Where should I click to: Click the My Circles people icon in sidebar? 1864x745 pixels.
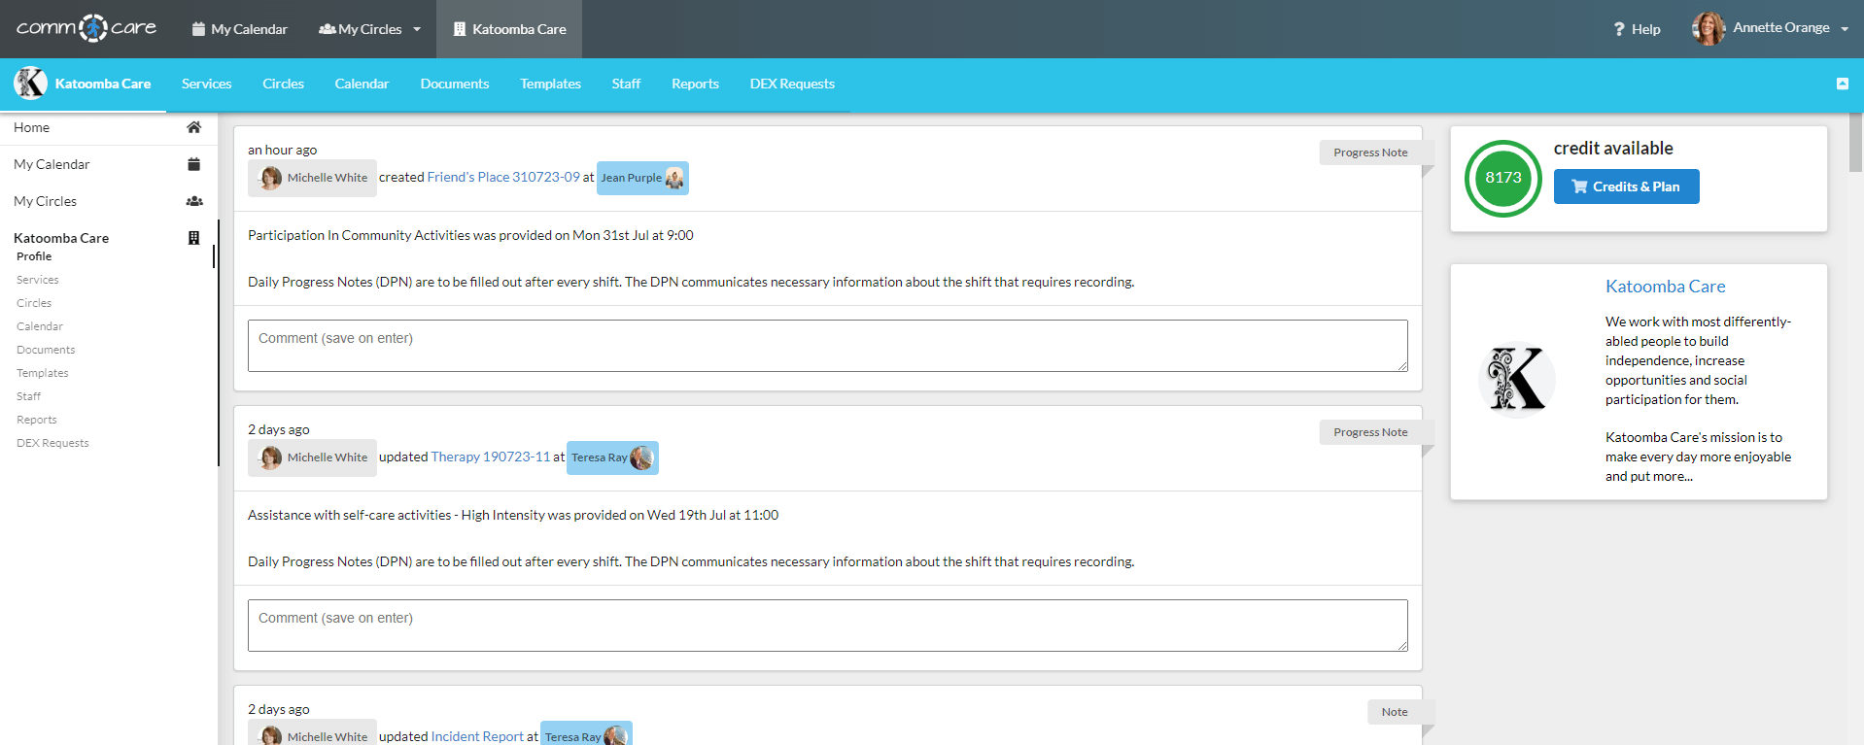pos(194,201)
